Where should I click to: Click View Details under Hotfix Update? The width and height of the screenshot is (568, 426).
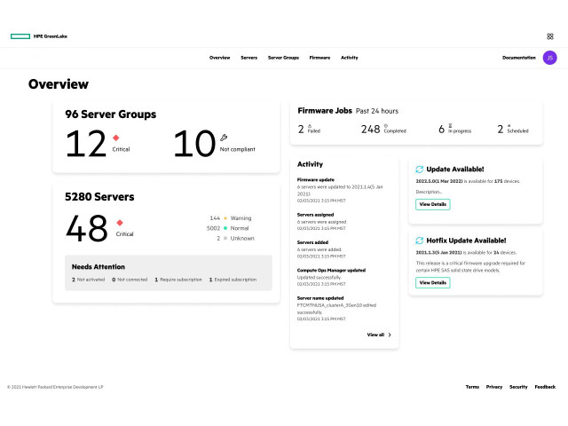click(x=433, y=282)
